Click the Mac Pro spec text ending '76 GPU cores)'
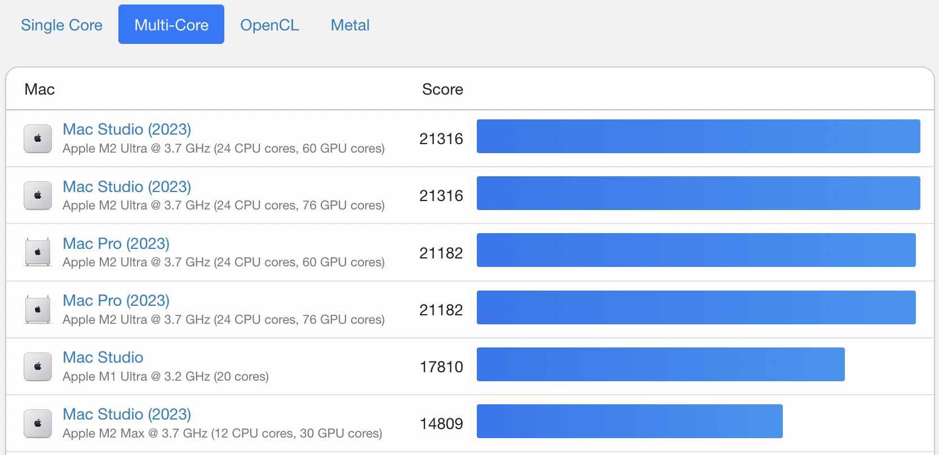This screenshot has width=939, height=455. pos(224,320)
